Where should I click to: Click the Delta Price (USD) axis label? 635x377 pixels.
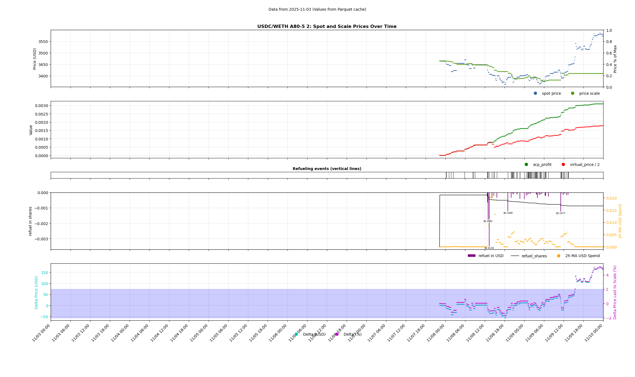click(x=36, y=292)
